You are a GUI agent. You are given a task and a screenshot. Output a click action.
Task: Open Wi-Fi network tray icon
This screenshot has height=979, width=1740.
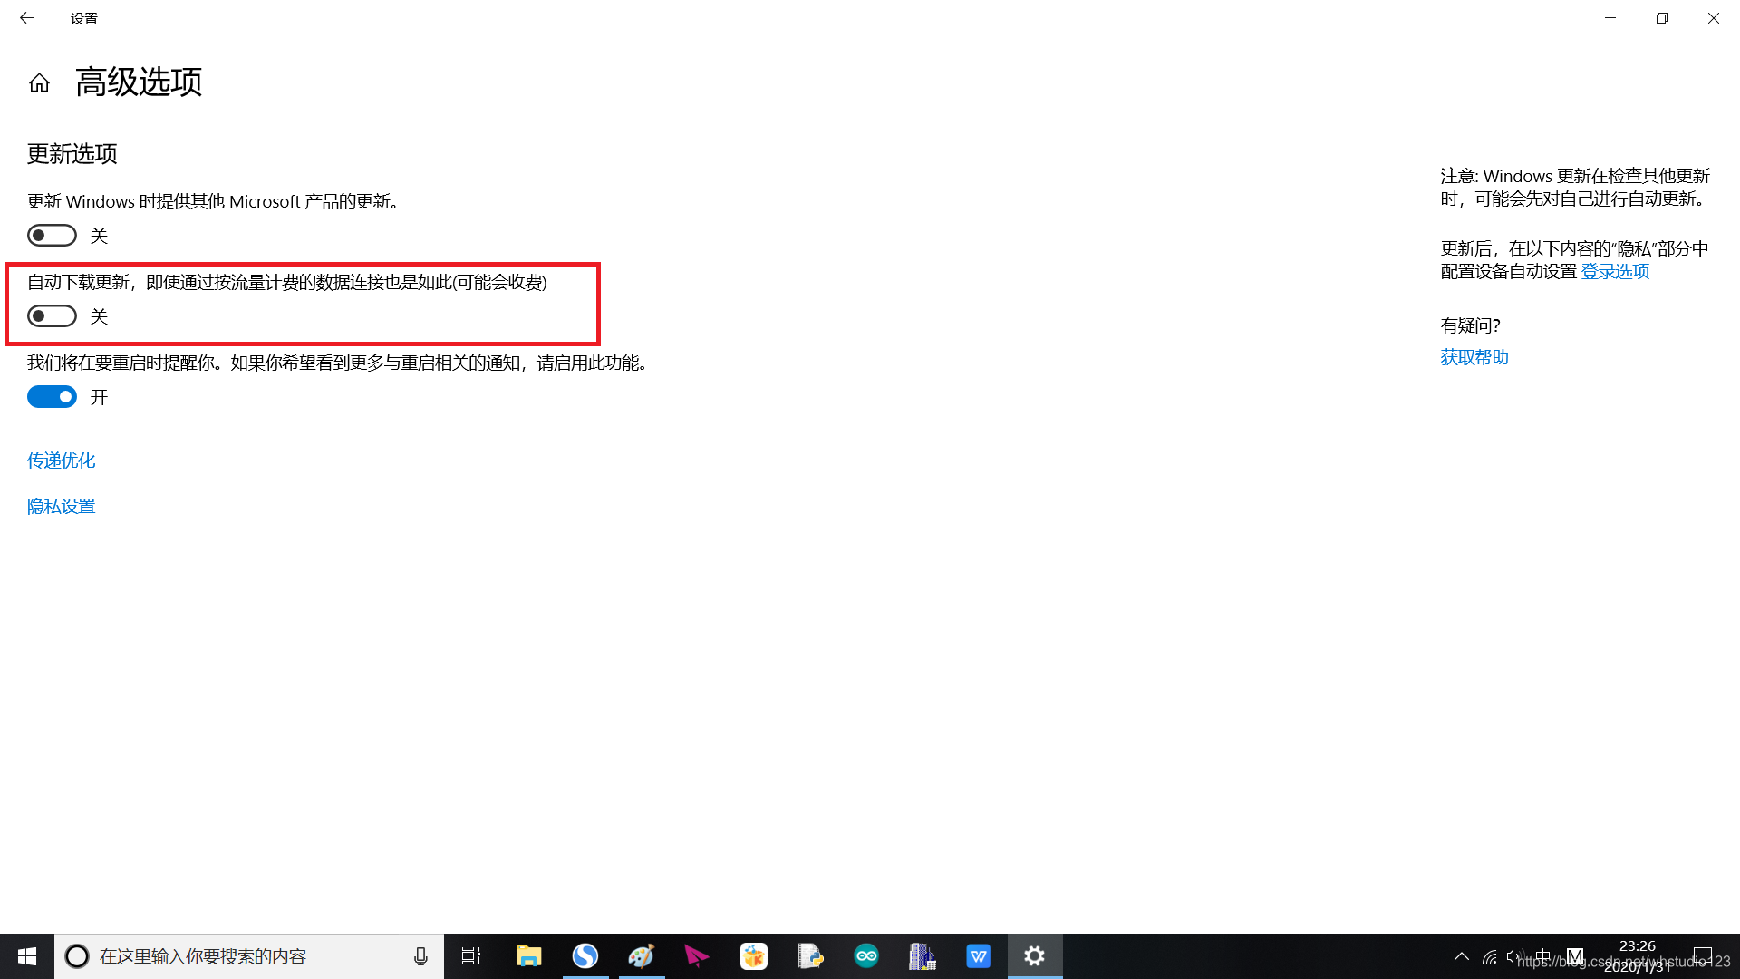tap(1489, 956)
